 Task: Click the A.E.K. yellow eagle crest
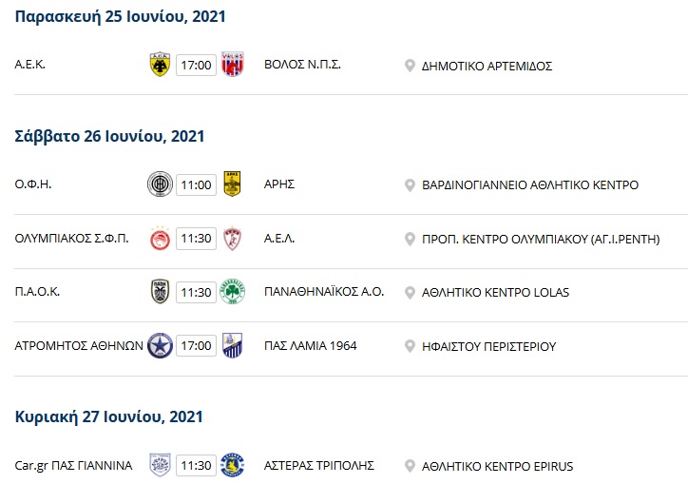point(160,65)
